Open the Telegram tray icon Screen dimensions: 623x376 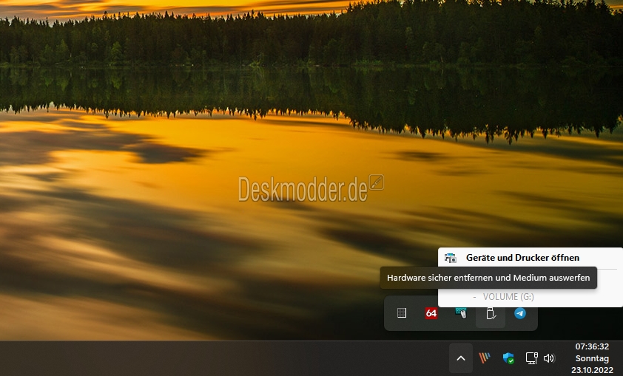click(520, 313)
